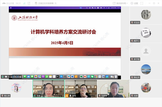Select 郭子超's default avatar
This screenshot has height=107, width=162.
click(x=146, y=51)
